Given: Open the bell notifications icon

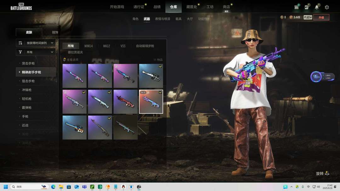Looking at the screenshot, I should pyautogui.click(x=317, y=7).
